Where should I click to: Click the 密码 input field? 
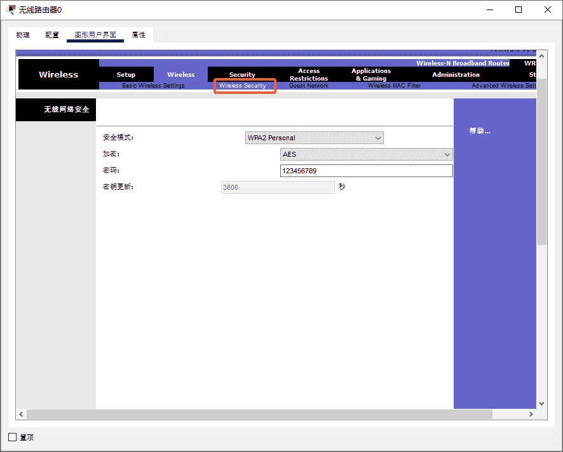coord(366,171)
